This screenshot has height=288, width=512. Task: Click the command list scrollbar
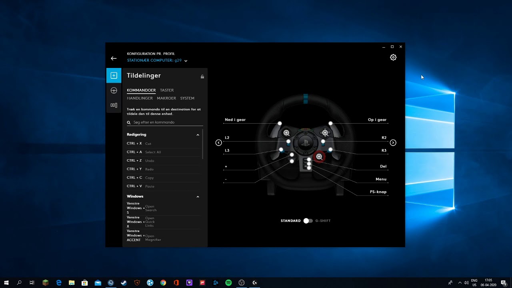(x=203, y=144)
